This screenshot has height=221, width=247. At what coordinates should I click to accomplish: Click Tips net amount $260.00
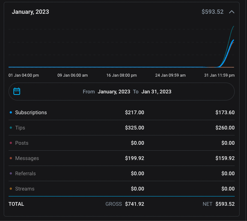[225, 128]
